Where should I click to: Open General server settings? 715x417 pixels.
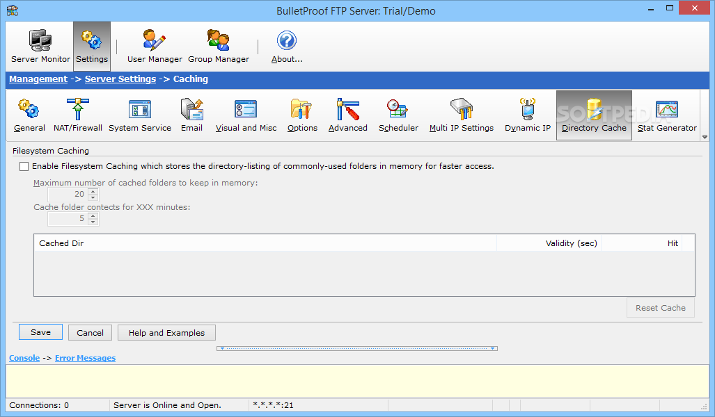click(29, 115)
